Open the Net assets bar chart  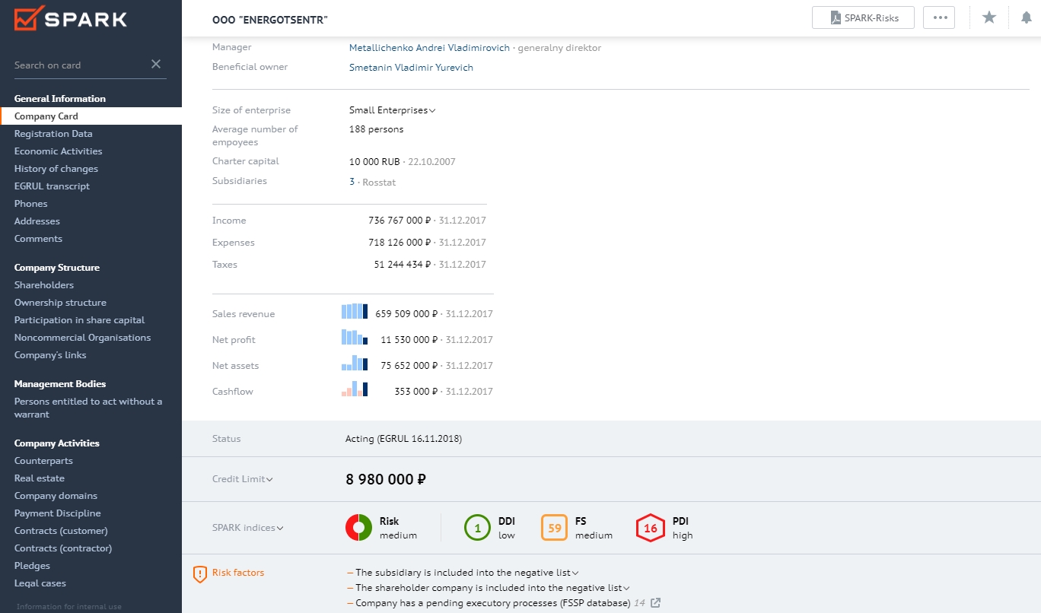(355, 363)
